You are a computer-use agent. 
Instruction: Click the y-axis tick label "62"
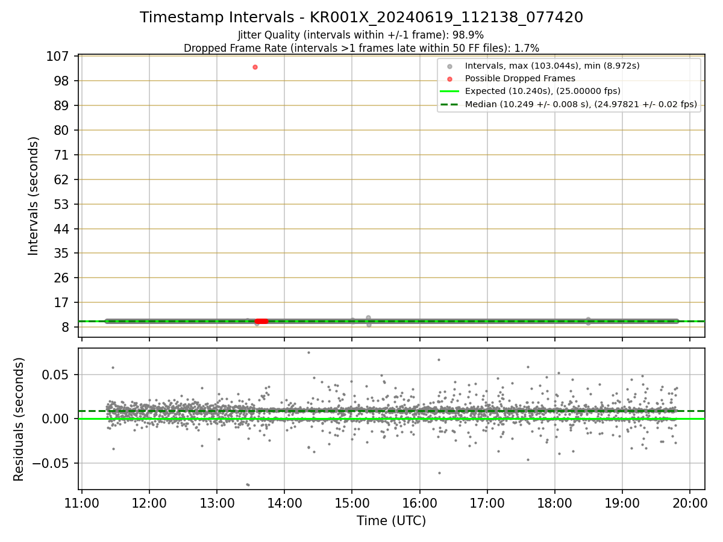click(63, 179)
